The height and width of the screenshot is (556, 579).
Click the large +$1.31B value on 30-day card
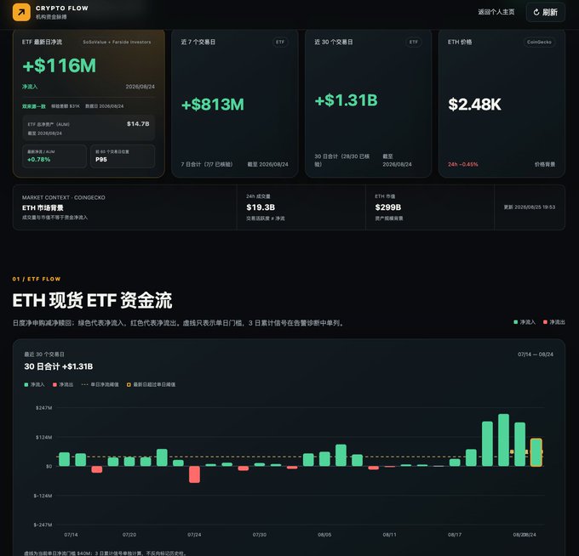[346, 100]
